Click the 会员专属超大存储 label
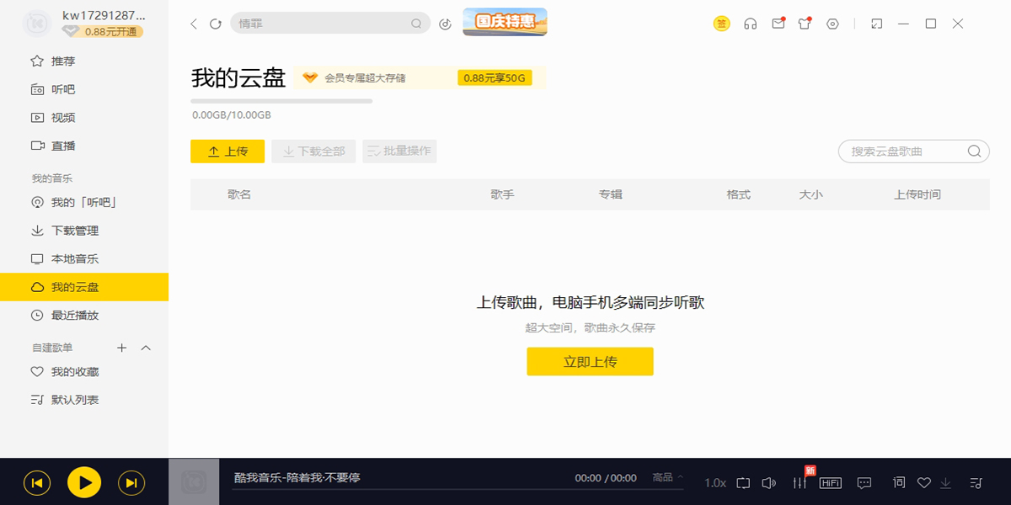The height and width of the screenshot is (505, 1011). [x=365, y=78]
